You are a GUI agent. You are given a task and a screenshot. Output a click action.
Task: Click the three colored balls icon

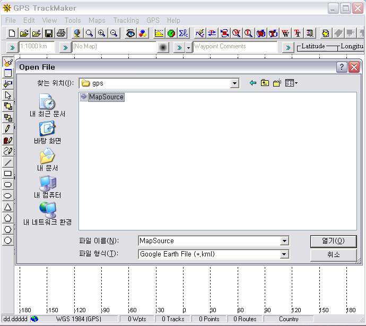click(142, 33)
